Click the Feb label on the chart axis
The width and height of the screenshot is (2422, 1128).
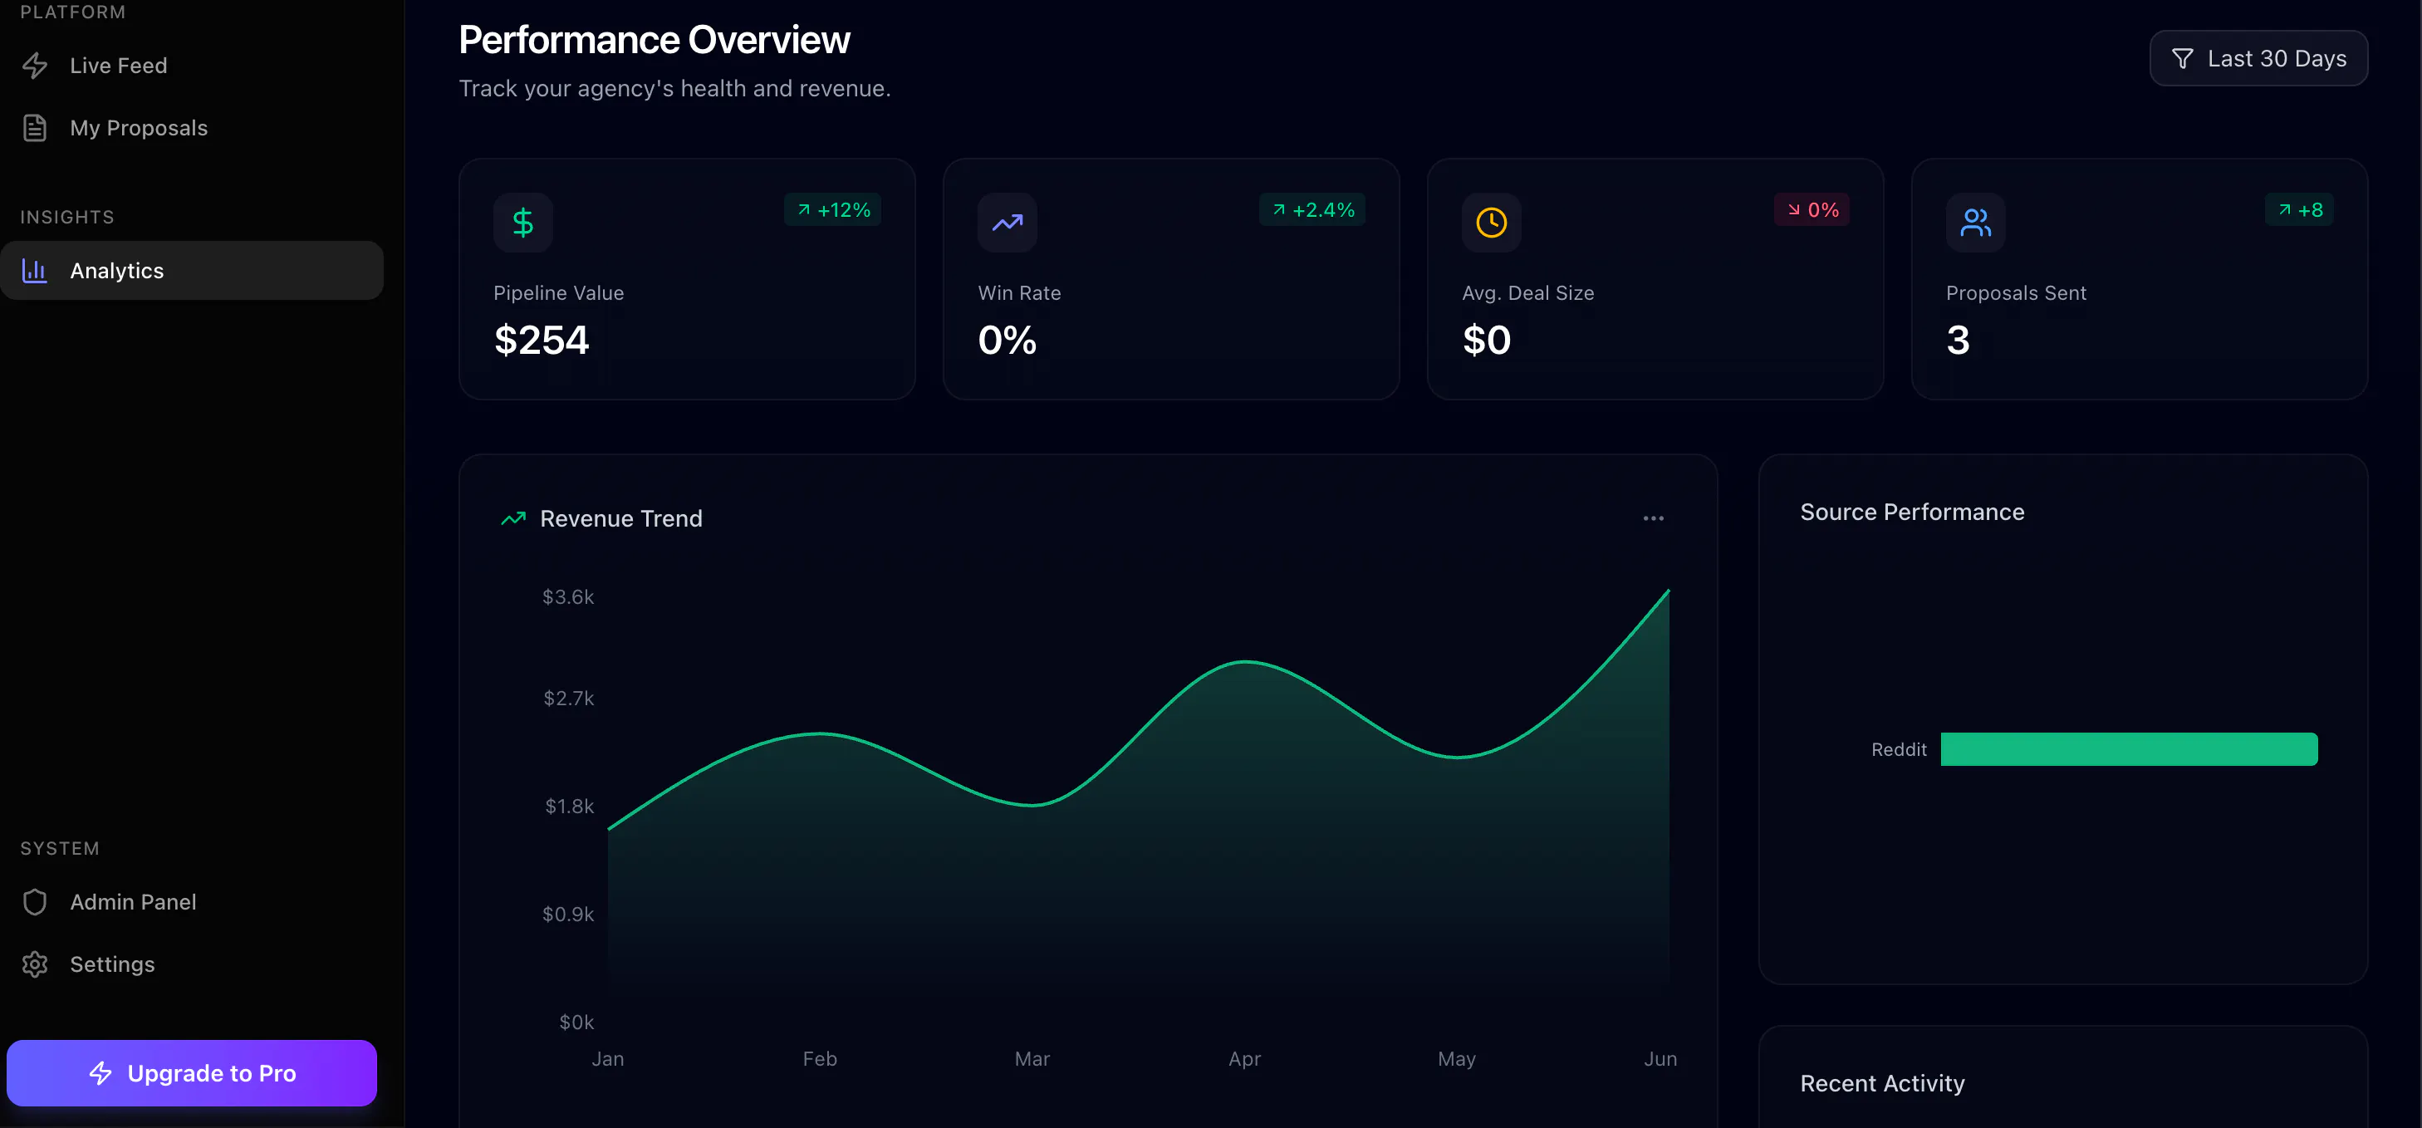click(x=820, y=1059)
